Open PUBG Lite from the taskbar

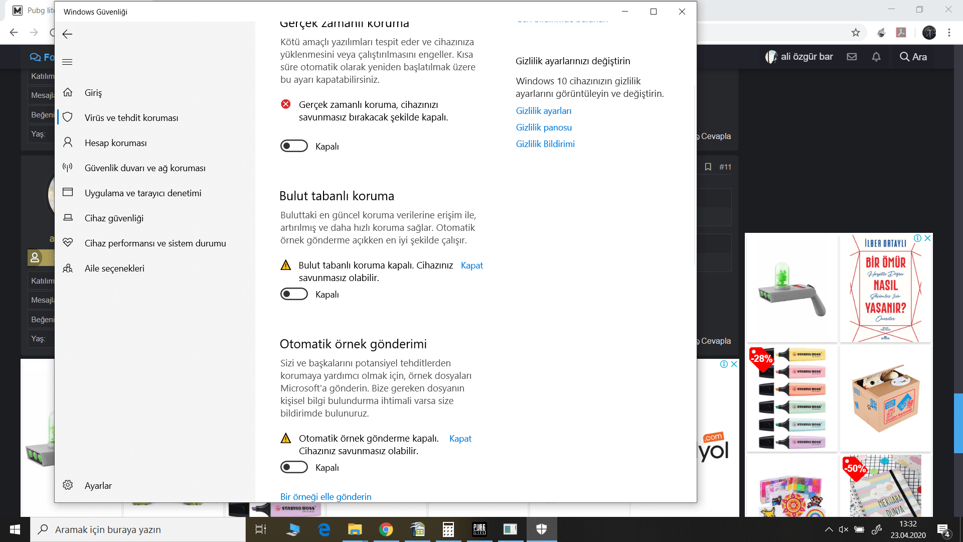(479, 529)
